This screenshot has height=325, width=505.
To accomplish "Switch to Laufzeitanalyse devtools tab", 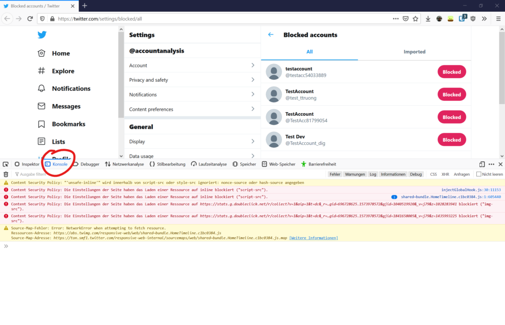I will (209, 164).
